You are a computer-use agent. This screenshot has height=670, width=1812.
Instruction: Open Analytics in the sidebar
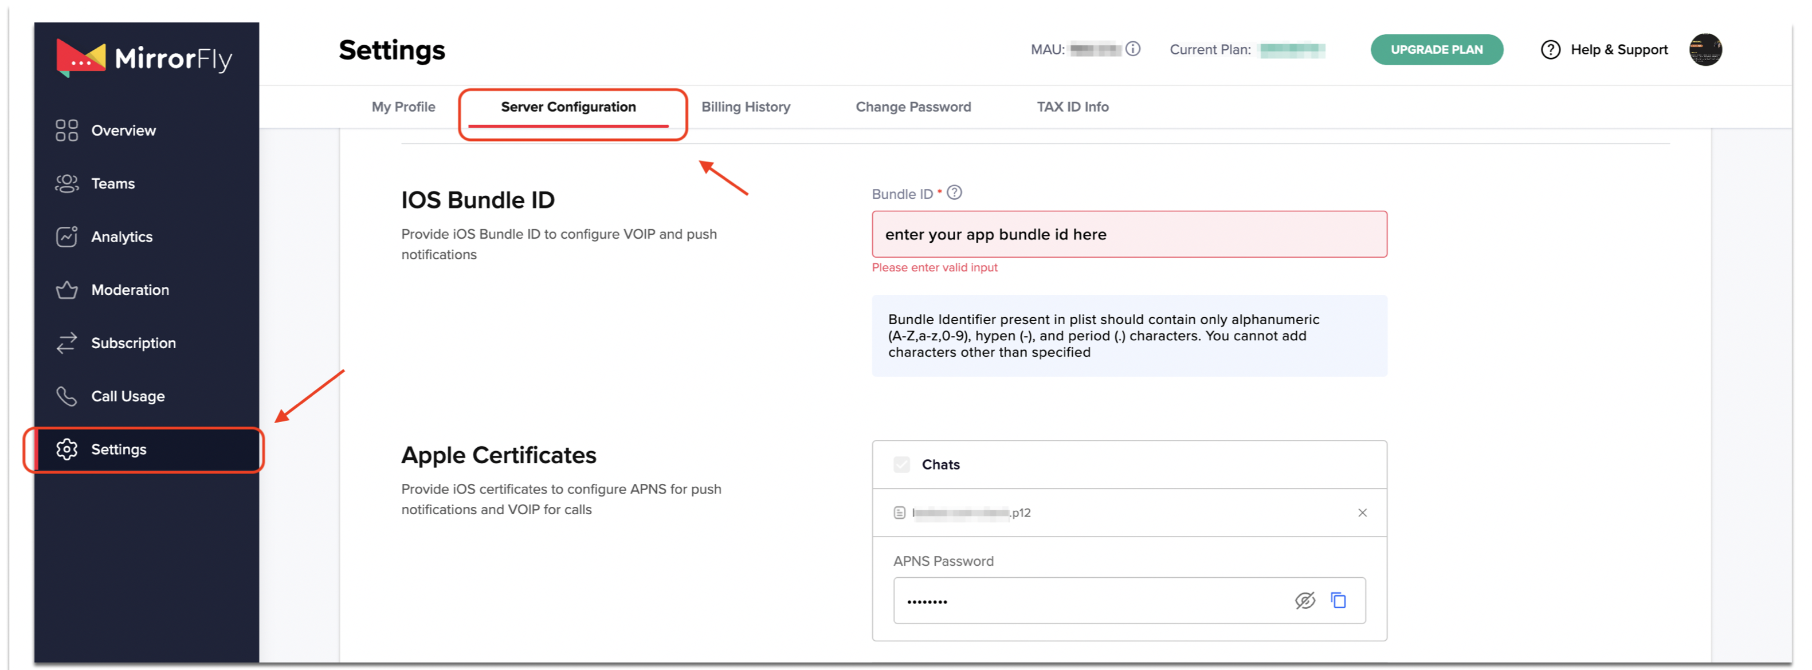tap(121, 237)
